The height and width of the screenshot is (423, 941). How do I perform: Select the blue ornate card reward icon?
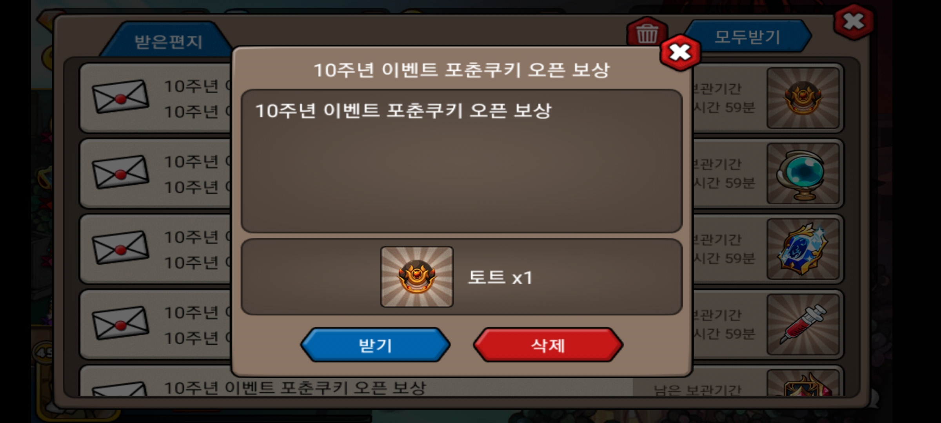pyautogui.click(x=803, y=249)
